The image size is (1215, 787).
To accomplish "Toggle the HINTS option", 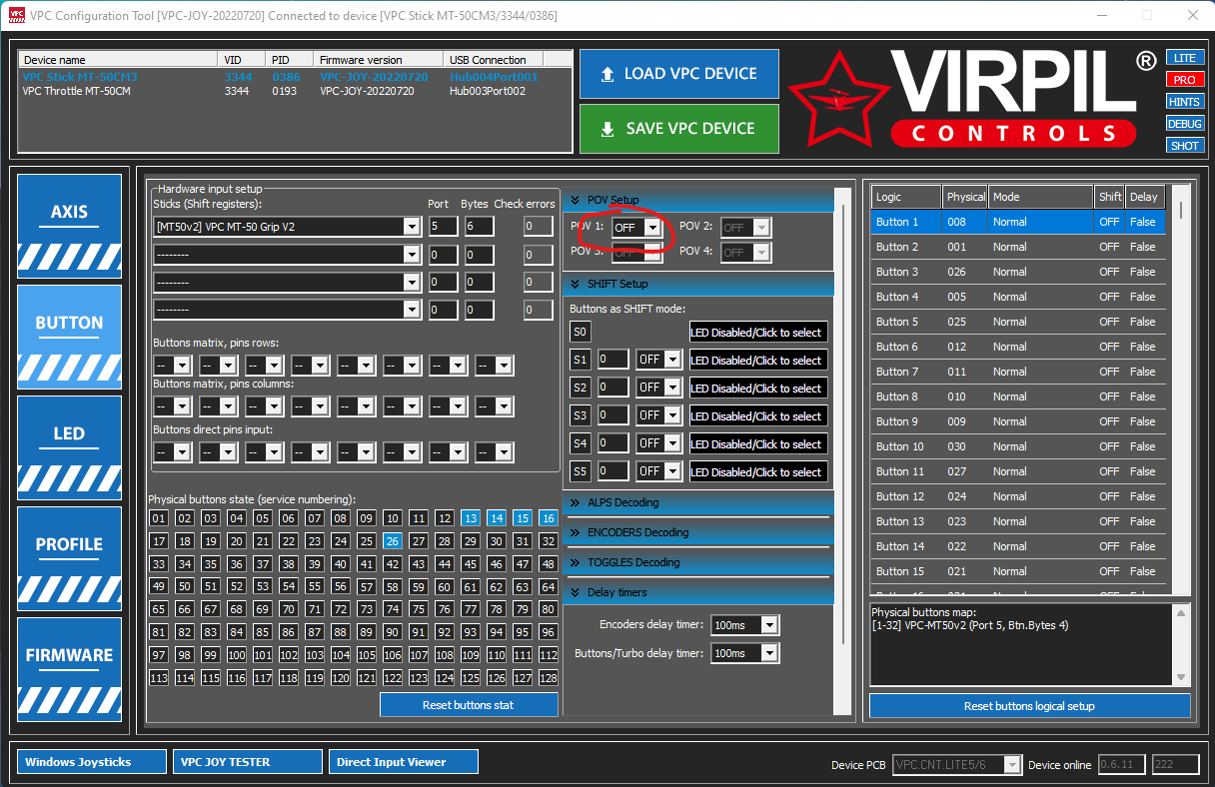I will [1185, 102].
